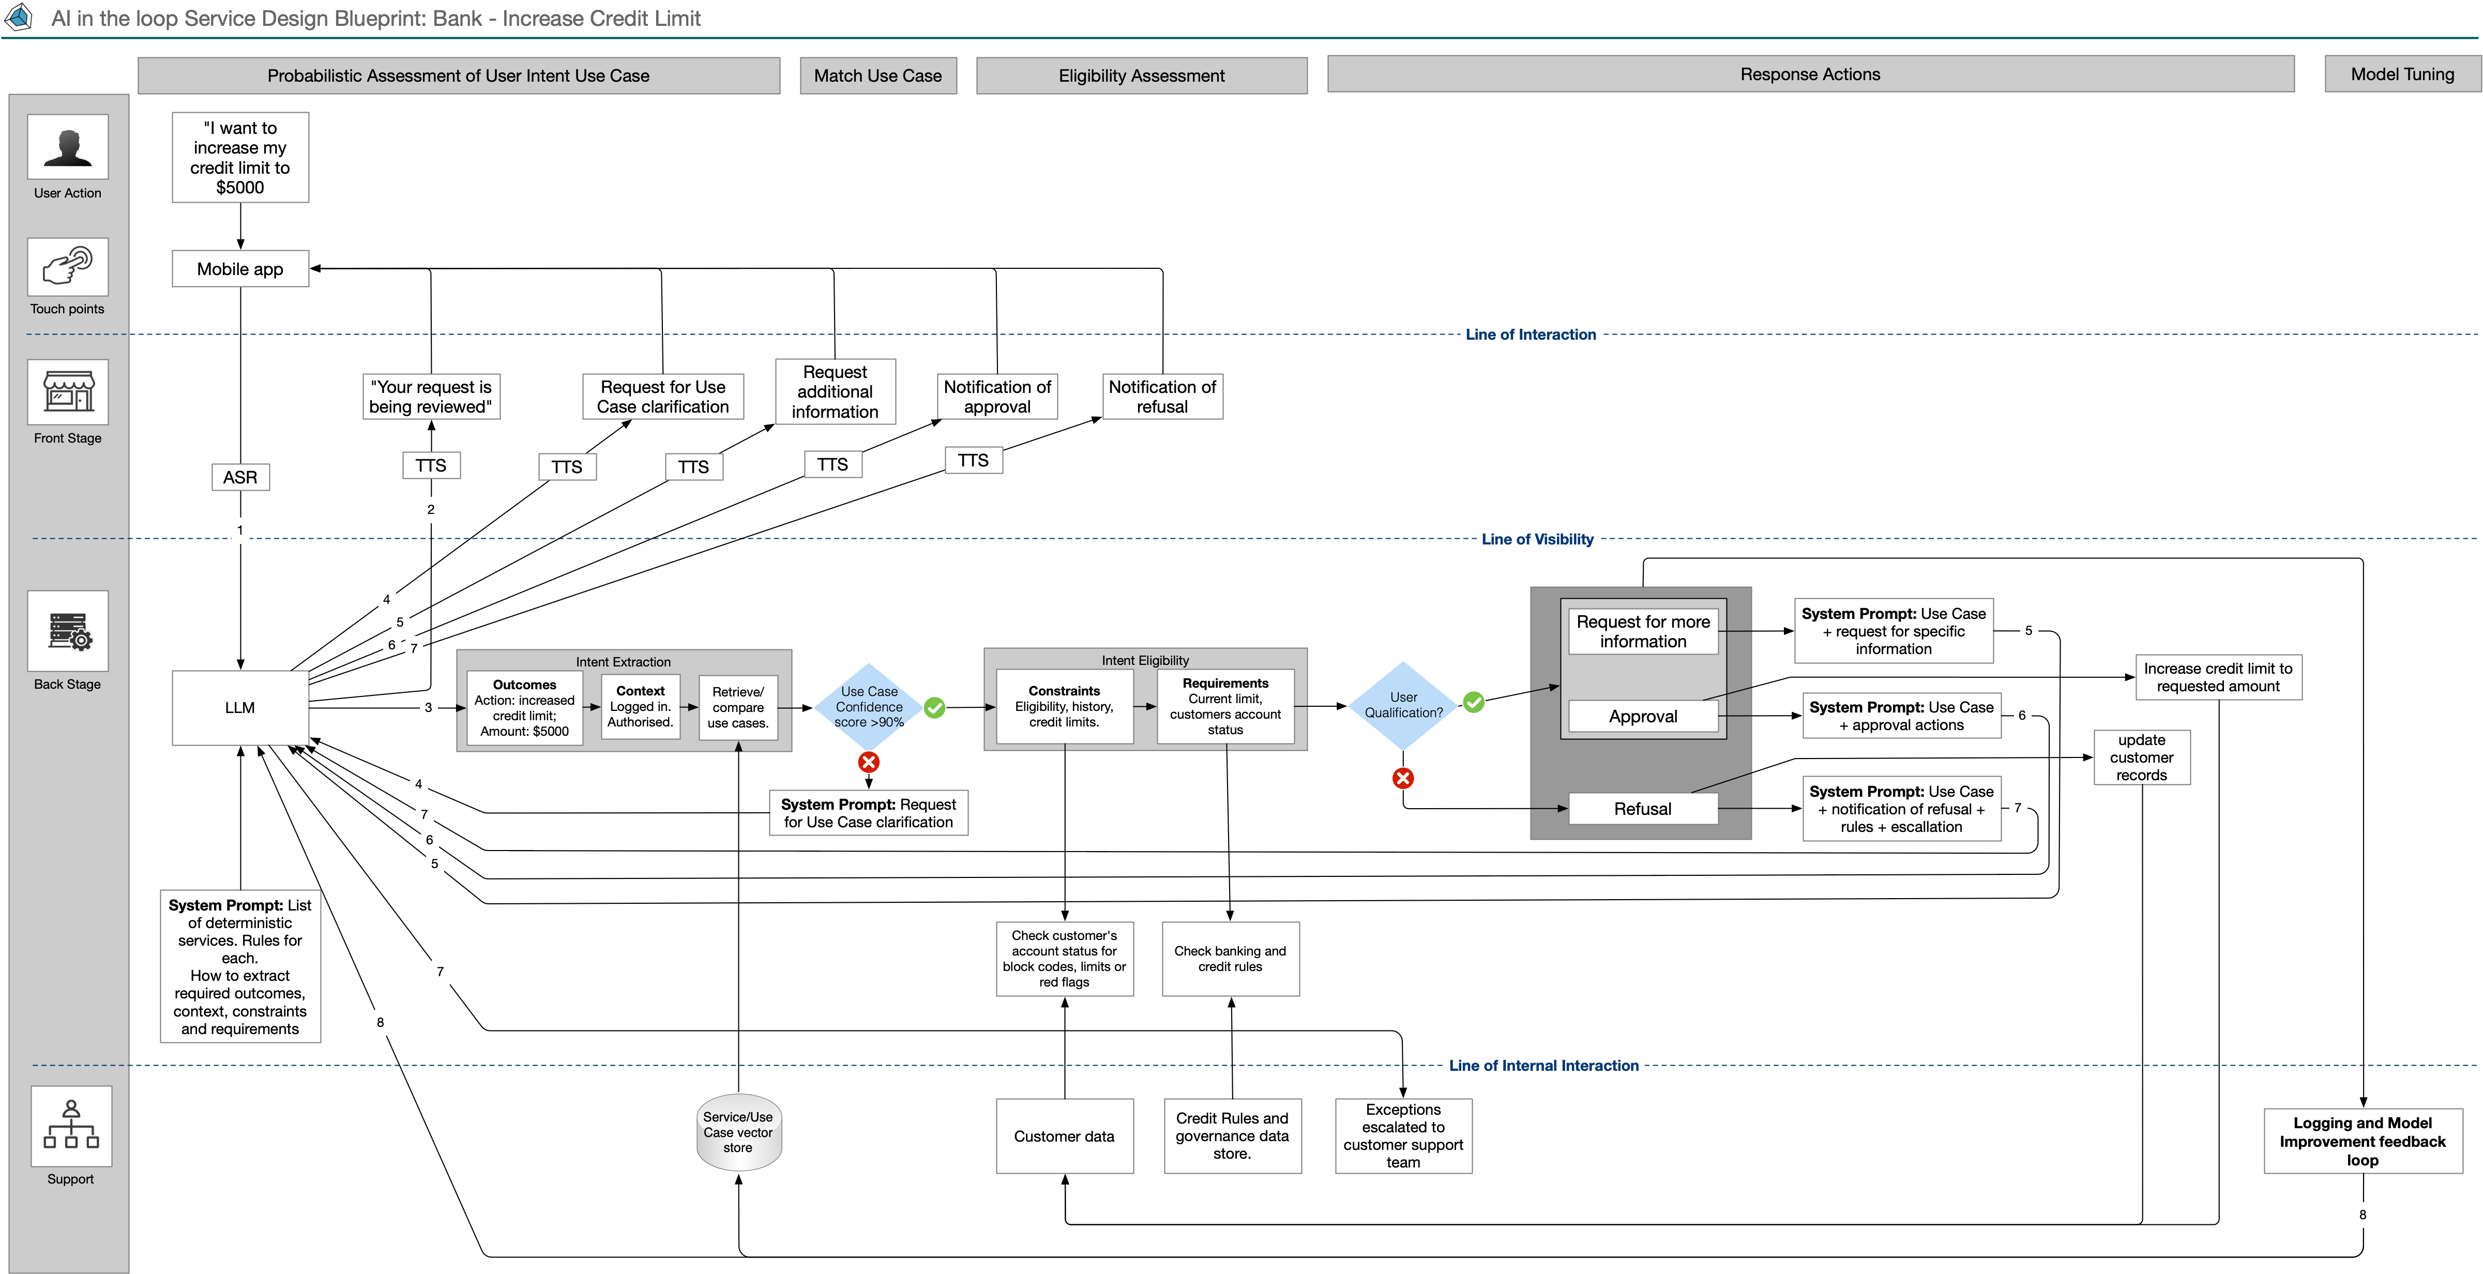
Task: Click the 'Constraints' eligibility box
Action: pos(1064,706)
